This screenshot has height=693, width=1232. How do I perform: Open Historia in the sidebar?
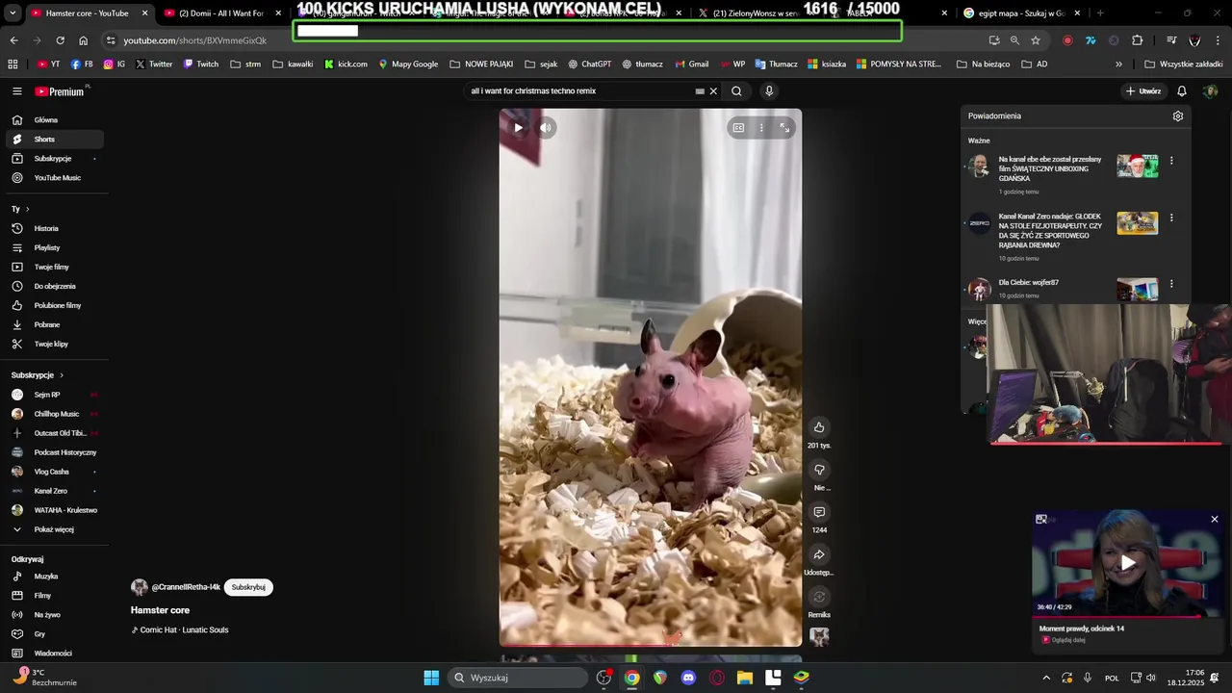click(55, 229)
